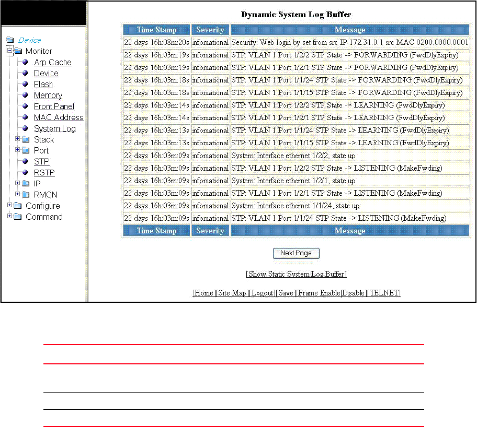Screen dimensions: 477x427
Task: Open the Device link under Monitor
Action: (x=46, y=73)
